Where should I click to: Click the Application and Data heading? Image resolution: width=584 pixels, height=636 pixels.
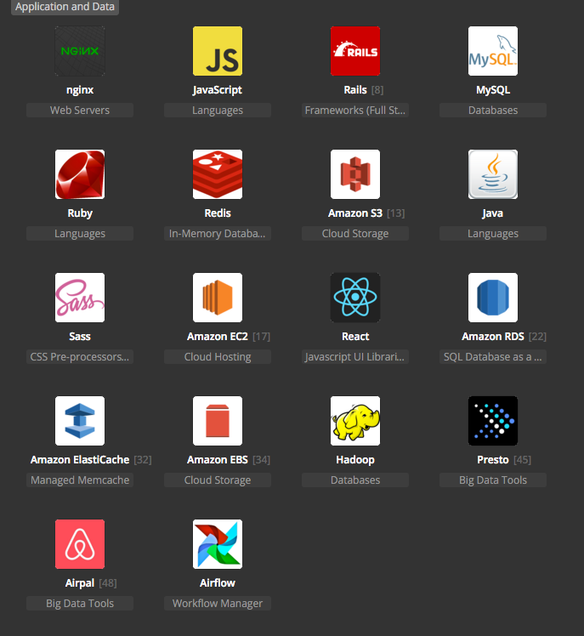(x=65, y=7)
